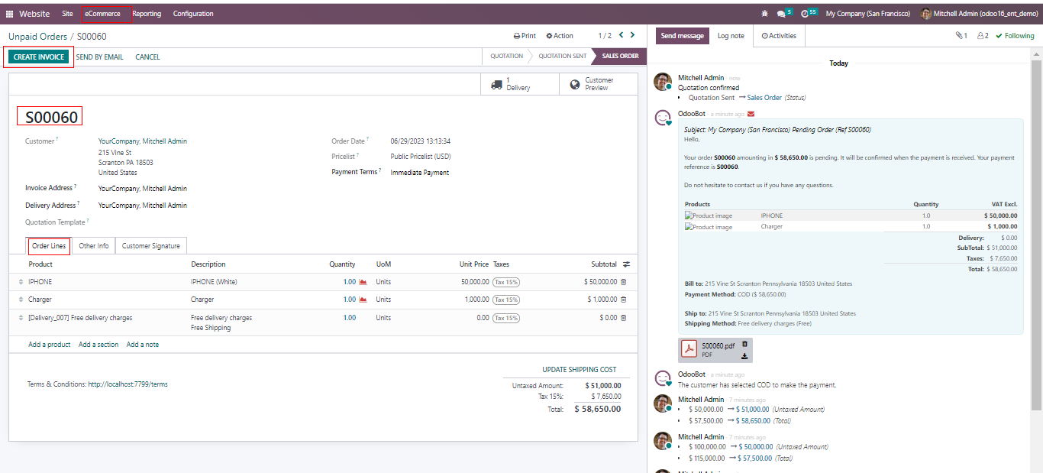The width and height of the screenshot is (1043, 473).
Task: Expand the Action dropdown menu
Action: 560,36
